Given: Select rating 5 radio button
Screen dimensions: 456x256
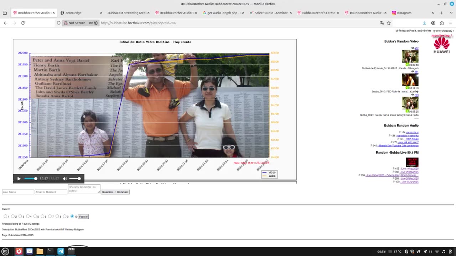Looking at the screenshot, I should [35, 217].
